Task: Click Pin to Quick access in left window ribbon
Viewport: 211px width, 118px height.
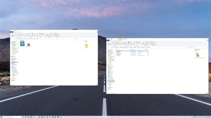Action: (13, 35)
